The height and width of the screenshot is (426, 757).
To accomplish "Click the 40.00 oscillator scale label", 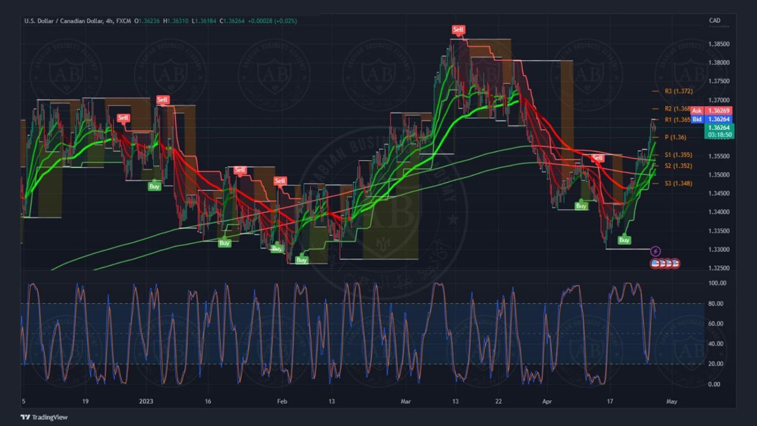I will [716, 344].
